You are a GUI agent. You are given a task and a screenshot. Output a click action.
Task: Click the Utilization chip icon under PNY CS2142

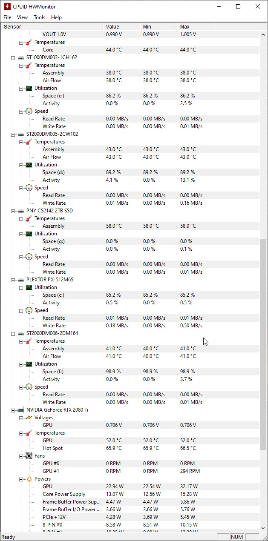pos(29,234)
